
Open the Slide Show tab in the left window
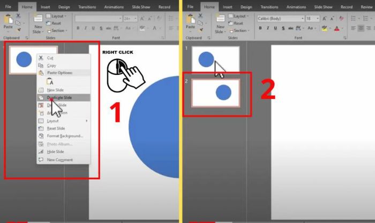coord(141,7)
